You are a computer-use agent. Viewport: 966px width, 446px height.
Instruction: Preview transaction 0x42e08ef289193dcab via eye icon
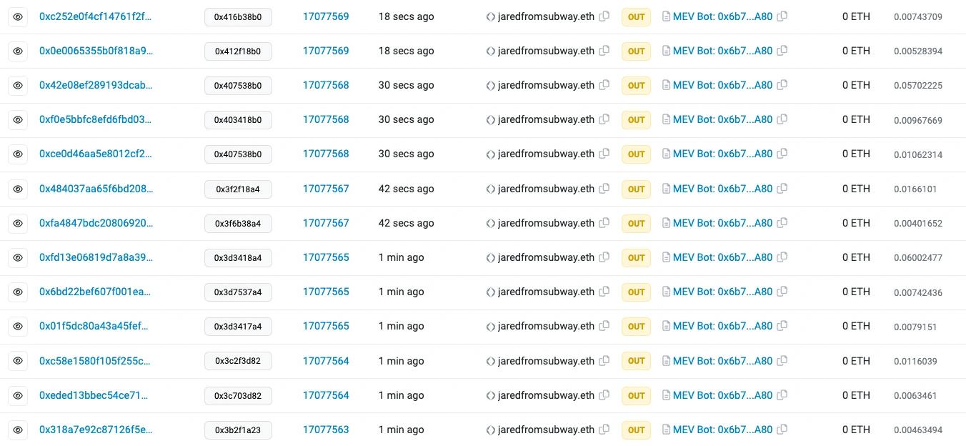[x=18, y=86]
